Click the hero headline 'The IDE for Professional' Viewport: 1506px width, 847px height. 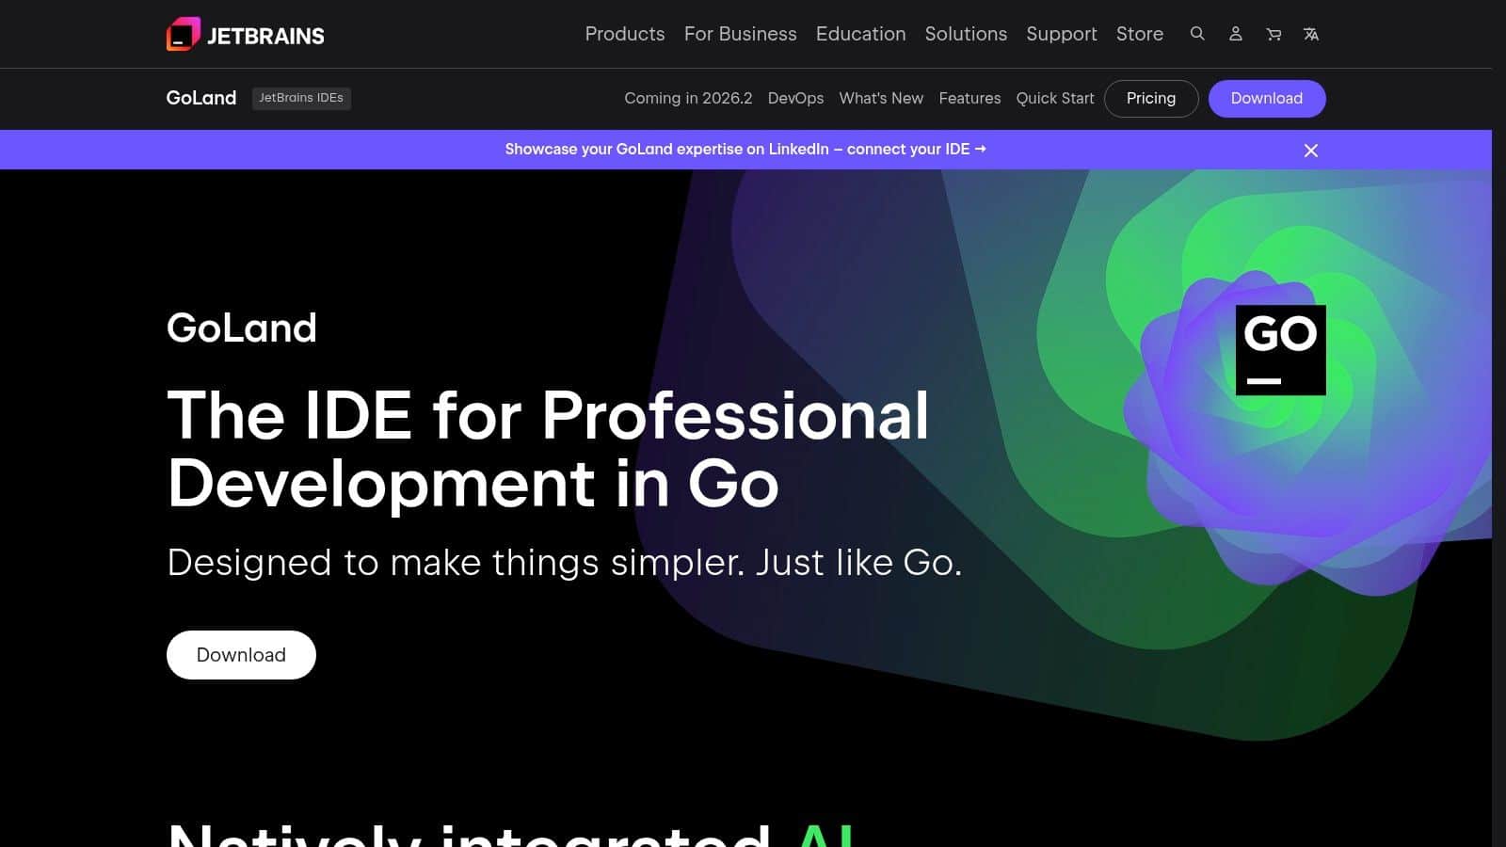[548, 415]
